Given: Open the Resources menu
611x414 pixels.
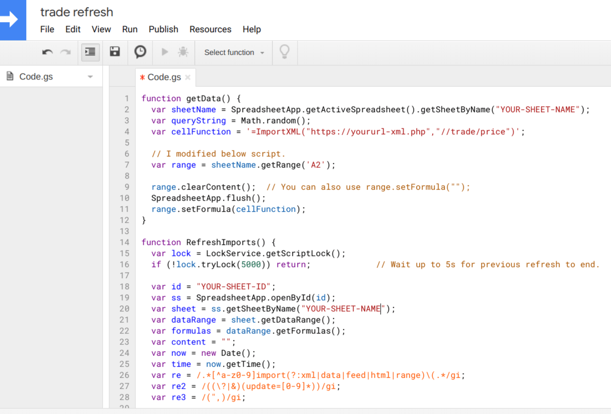Looking at the screenshot, I should coord(211,29).
